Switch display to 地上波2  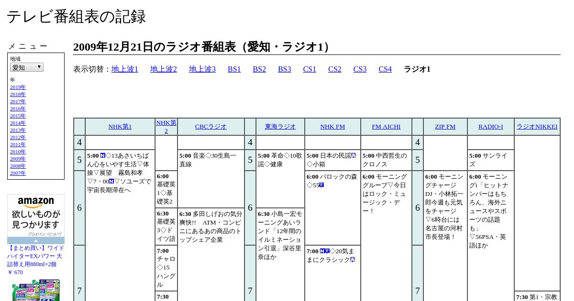pos(164,69)
